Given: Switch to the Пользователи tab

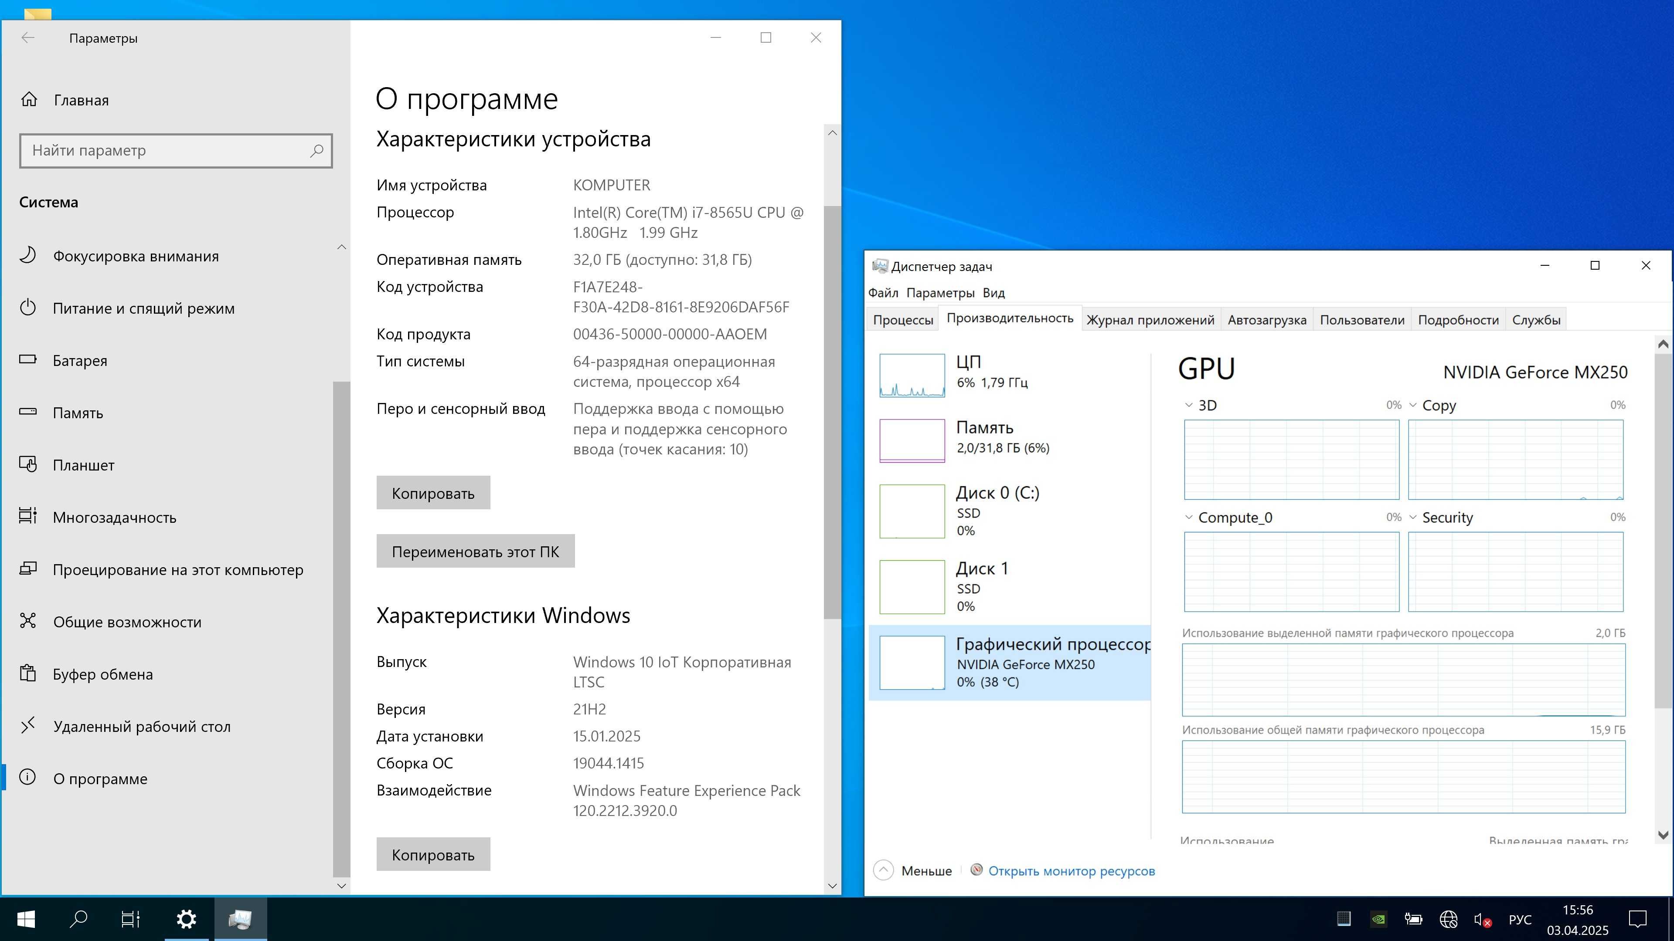Looking at the screenshot, I should (1362, 319).
